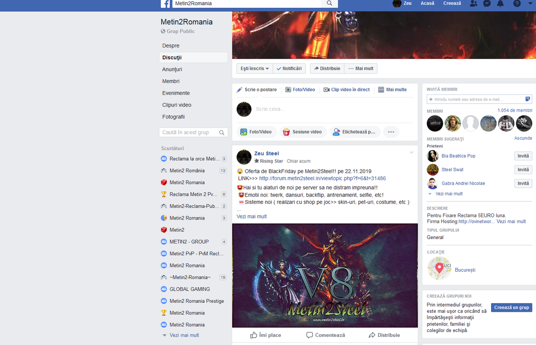Go to Acasă home link
The height and width of the screenshot is (345, 536).
[428, 3]
